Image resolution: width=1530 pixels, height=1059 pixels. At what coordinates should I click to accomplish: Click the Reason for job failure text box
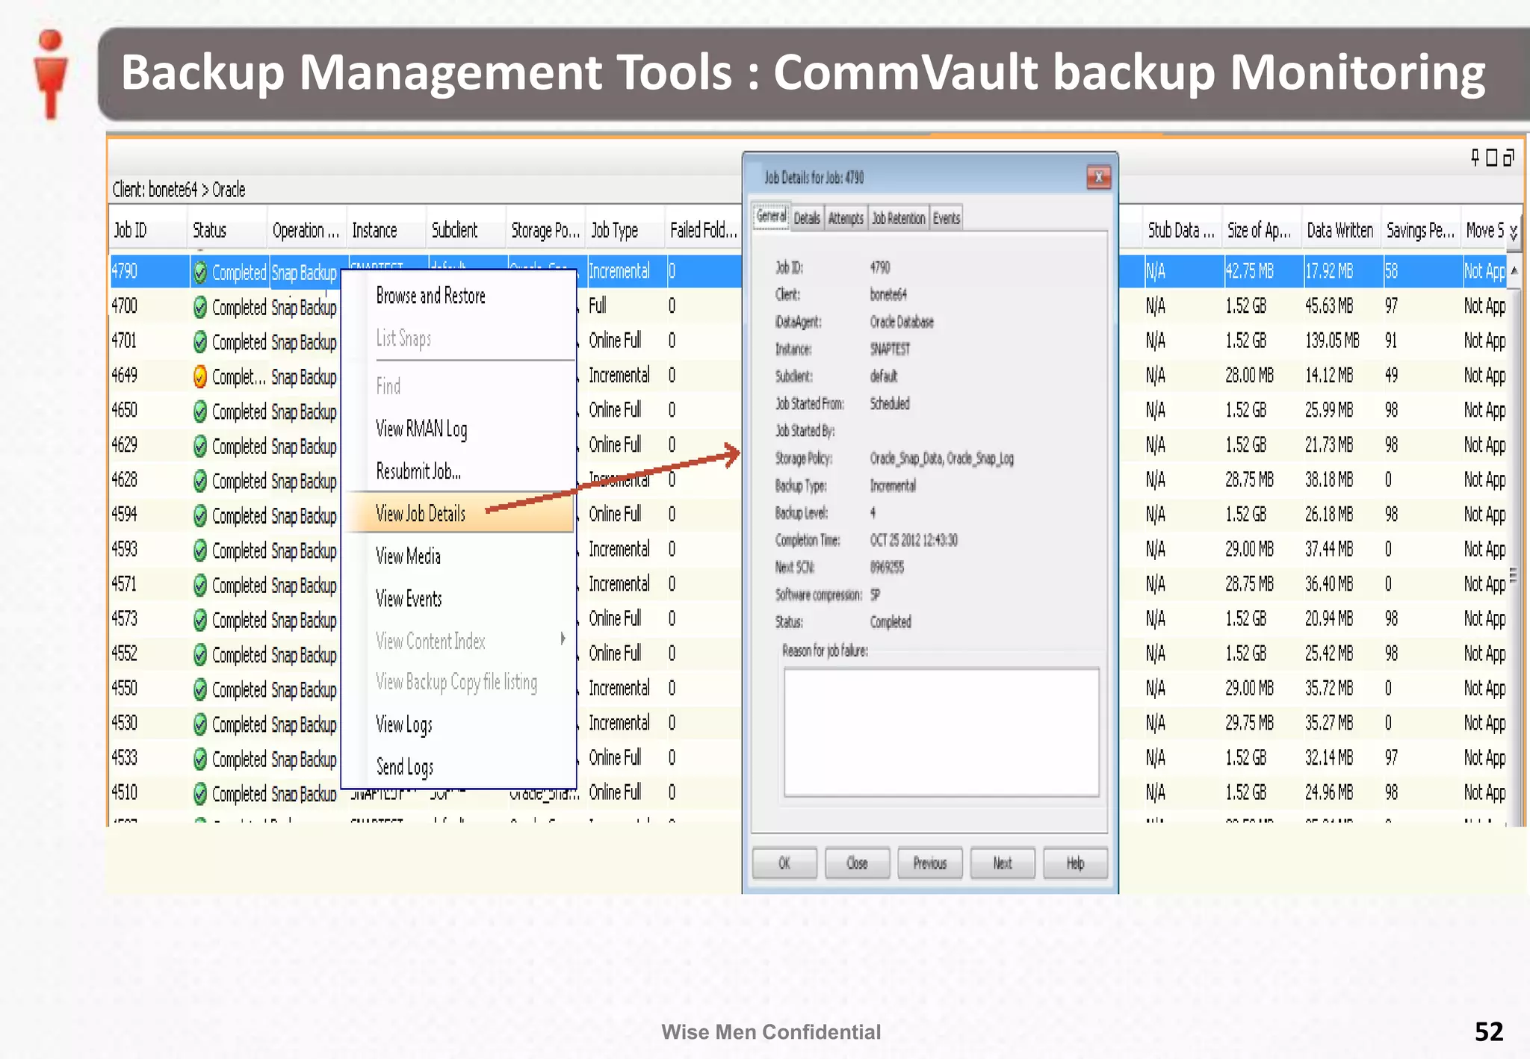point(941,733)
